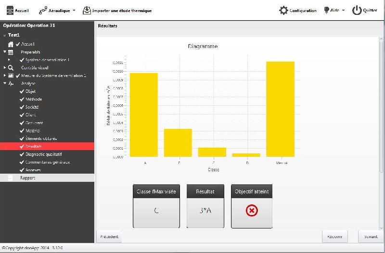Click the red cross Objectif atteint indicator
This screenshot has width=385, height=253.
[x=252, y=211]
